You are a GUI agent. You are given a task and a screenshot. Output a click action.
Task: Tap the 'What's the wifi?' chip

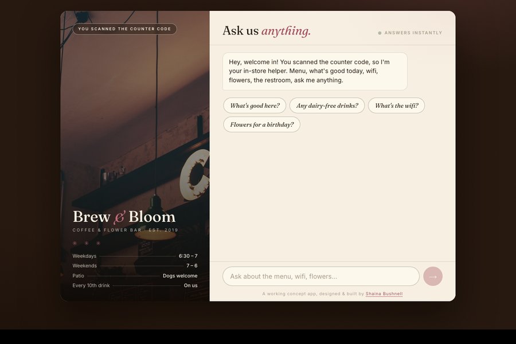397,105
